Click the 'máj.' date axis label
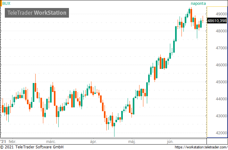 tap(132, 142)
